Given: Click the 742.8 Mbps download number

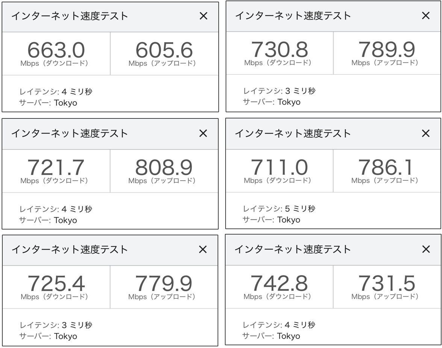Looking at the screenshot, I should pos(279,283).
